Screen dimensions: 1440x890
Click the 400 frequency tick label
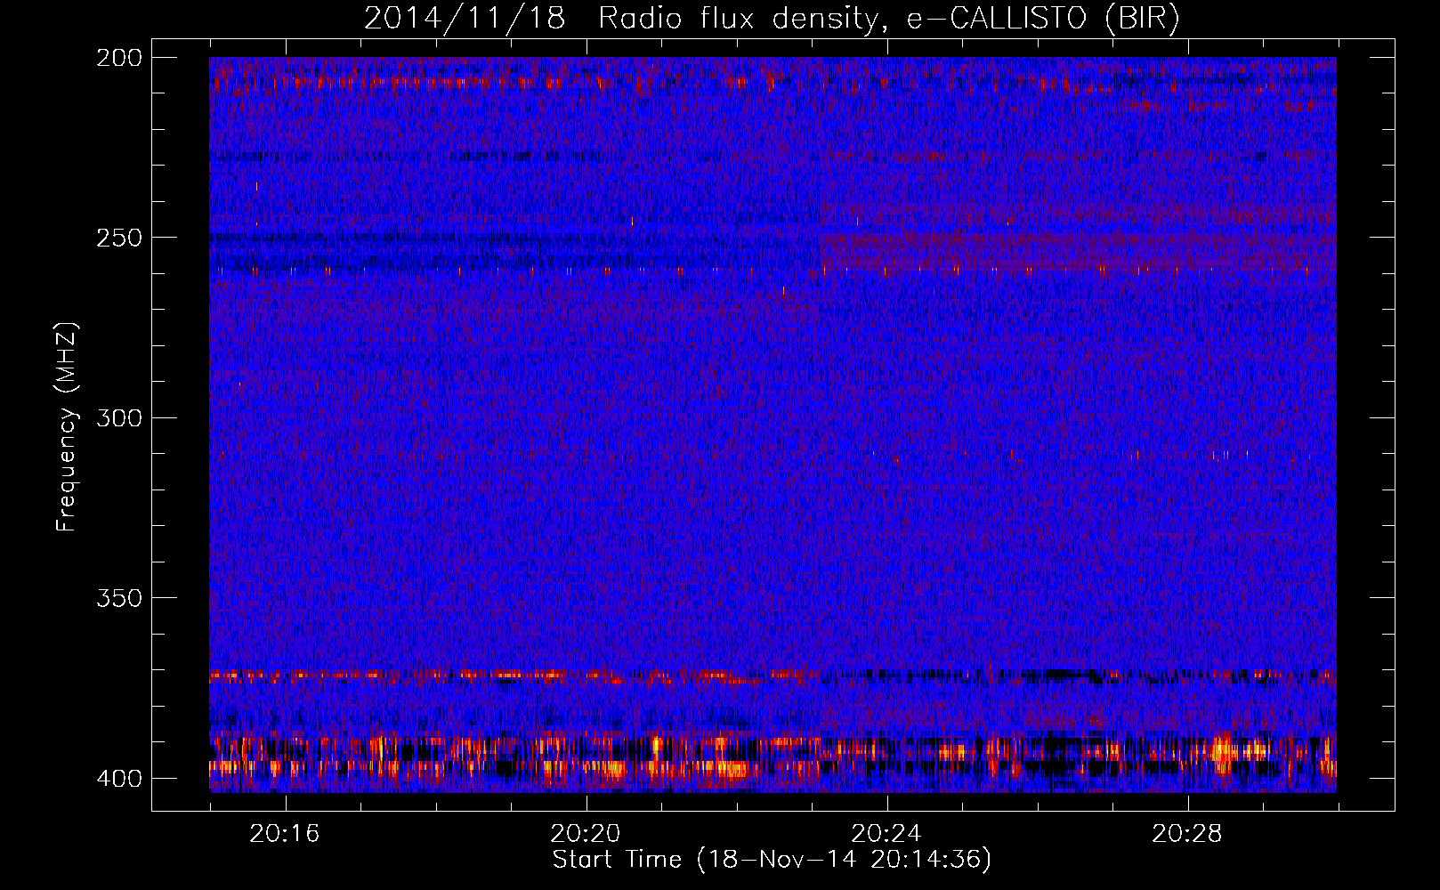pyautogui.click(x=119, y=779)
